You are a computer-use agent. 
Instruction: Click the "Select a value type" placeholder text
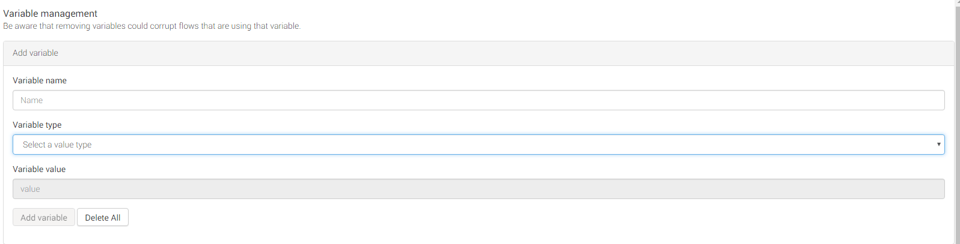tap(57, 144)
